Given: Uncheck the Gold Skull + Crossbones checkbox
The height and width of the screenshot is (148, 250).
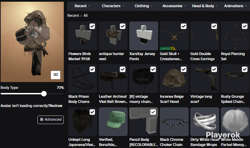Looking at the screenshot, I should [x=184, y=26].
